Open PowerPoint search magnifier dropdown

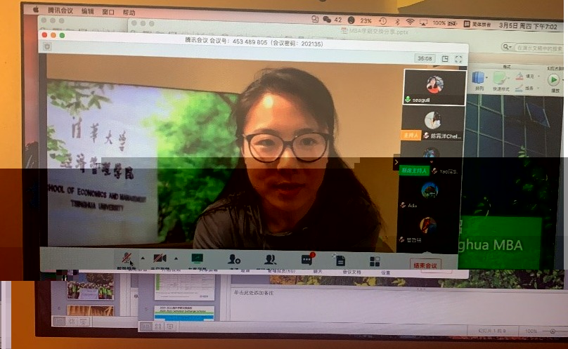(507, 47)
